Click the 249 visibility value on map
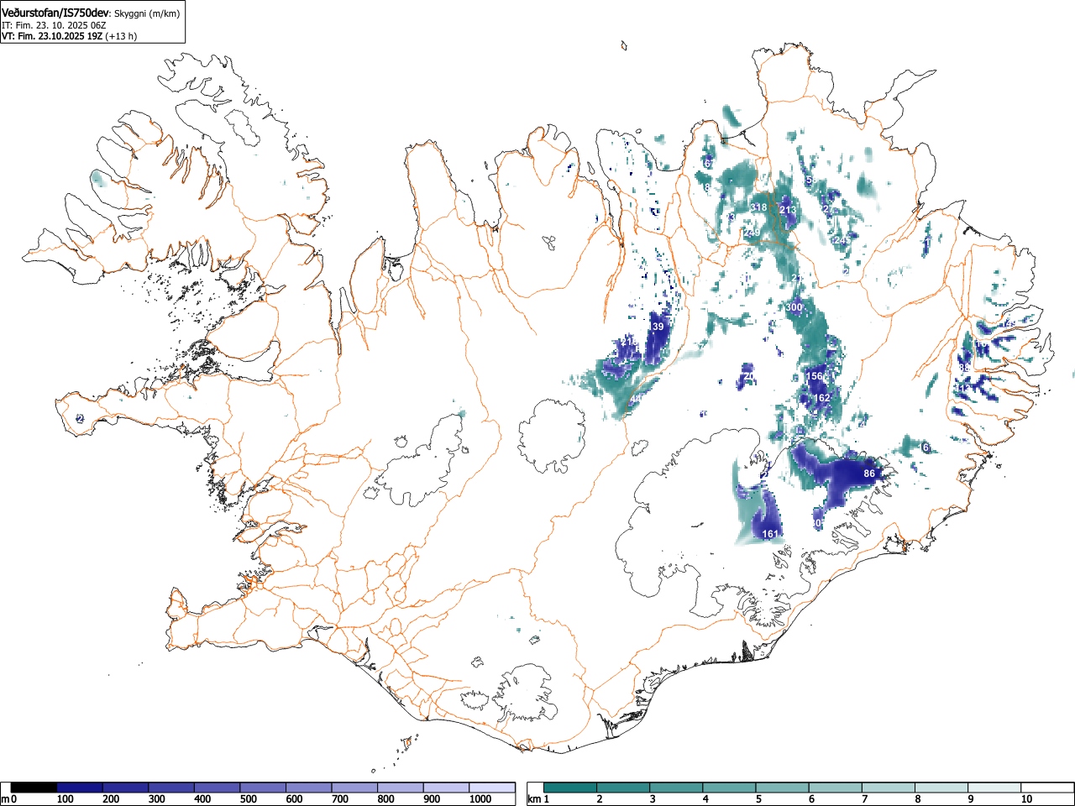1075x806 pixels. [x=752, y=233]
